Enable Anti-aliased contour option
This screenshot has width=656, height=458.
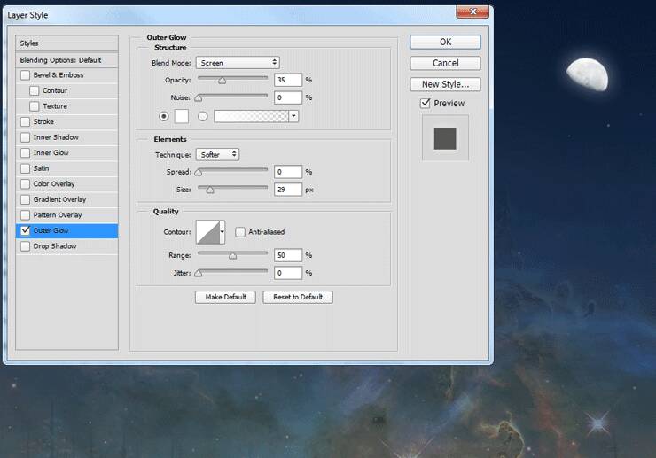point(240,232)
